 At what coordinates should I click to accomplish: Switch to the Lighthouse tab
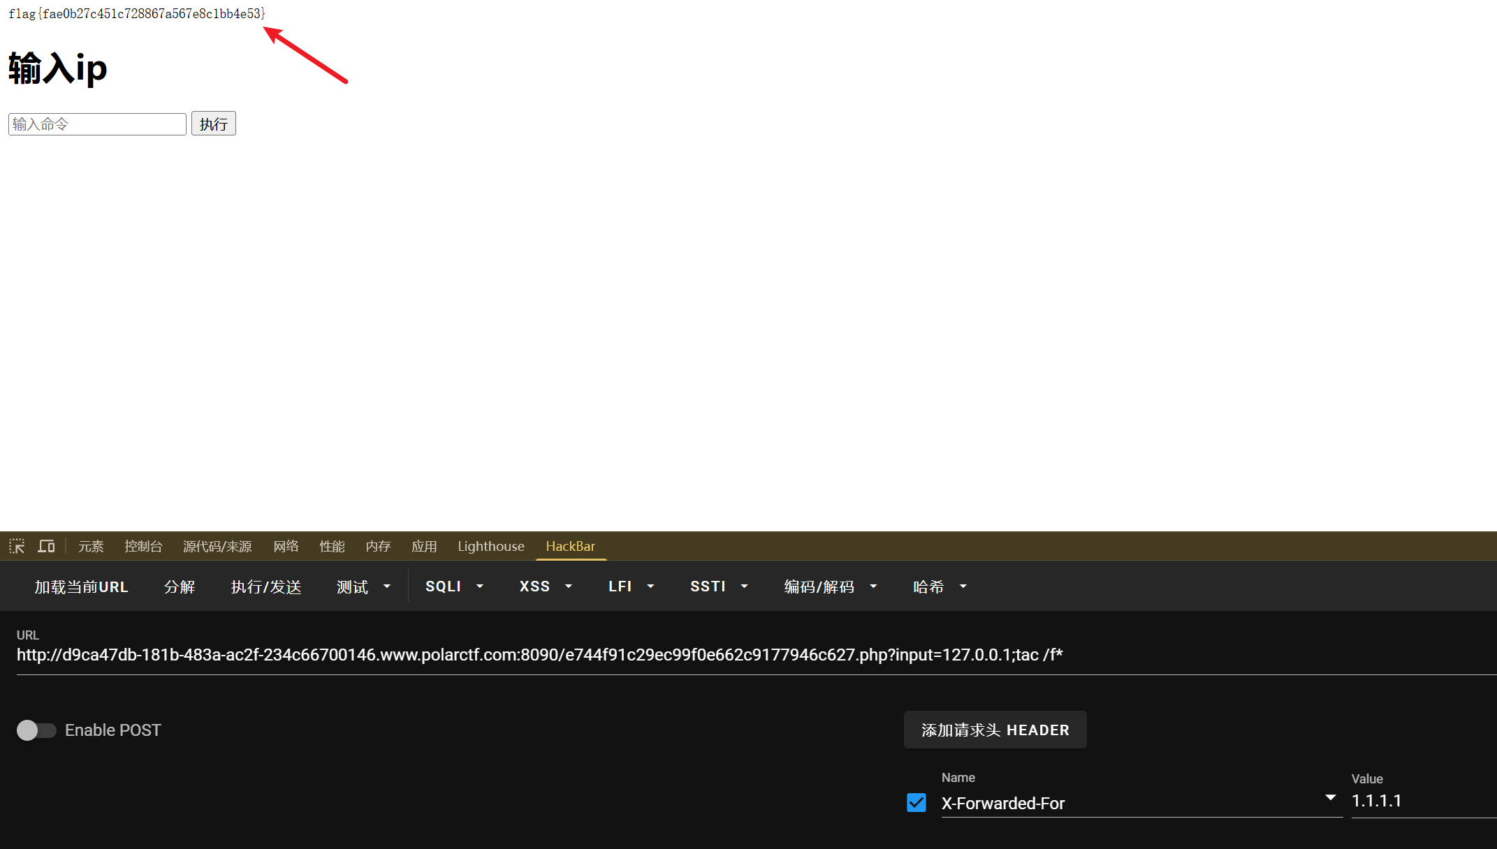pos(490,546)
